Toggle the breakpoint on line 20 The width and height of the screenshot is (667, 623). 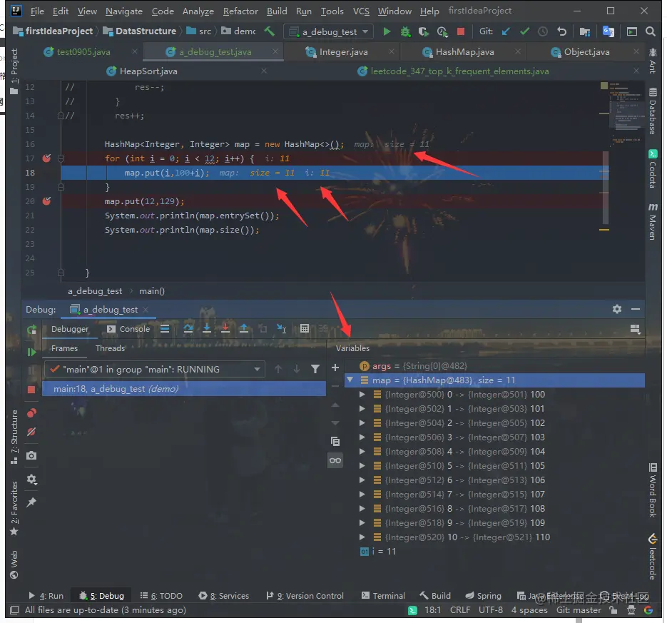(x=47, y=201)
